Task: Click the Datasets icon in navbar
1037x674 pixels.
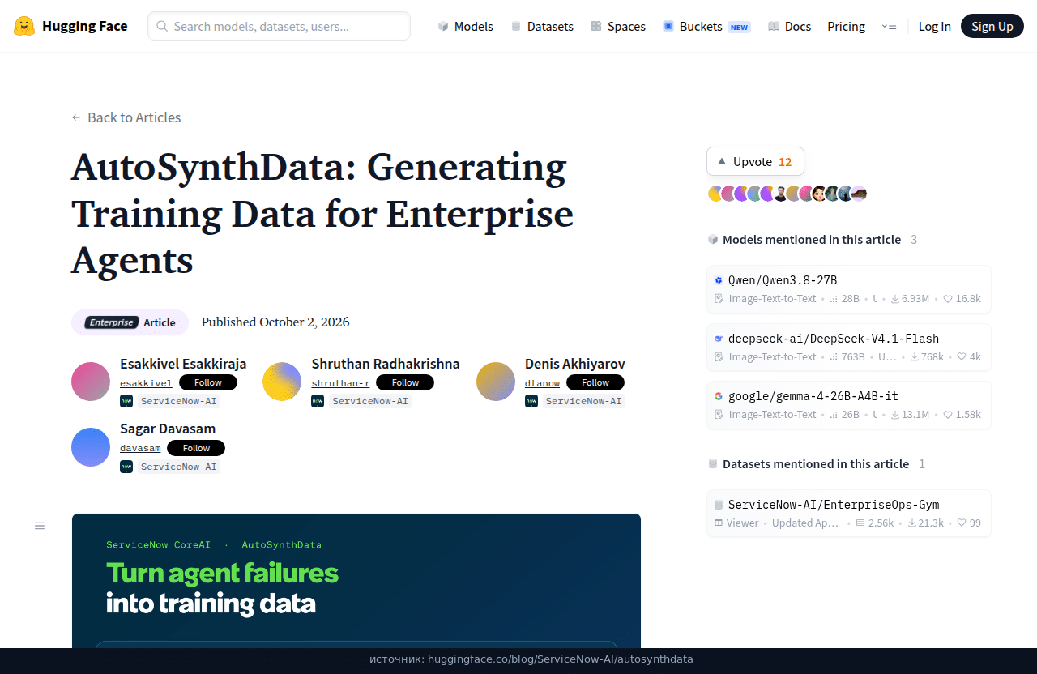Action: [516, 26]
